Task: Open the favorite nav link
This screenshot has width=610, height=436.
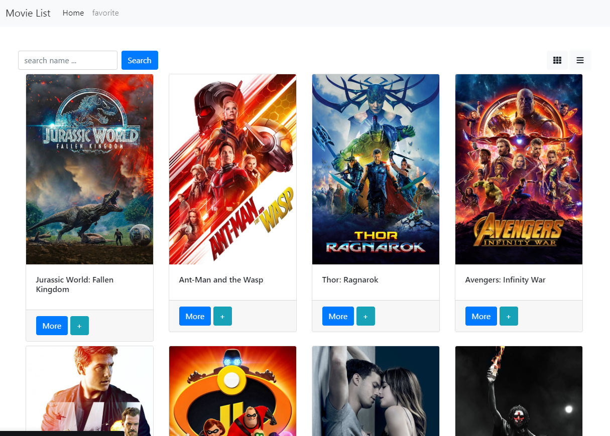Action: pos(105,13)
